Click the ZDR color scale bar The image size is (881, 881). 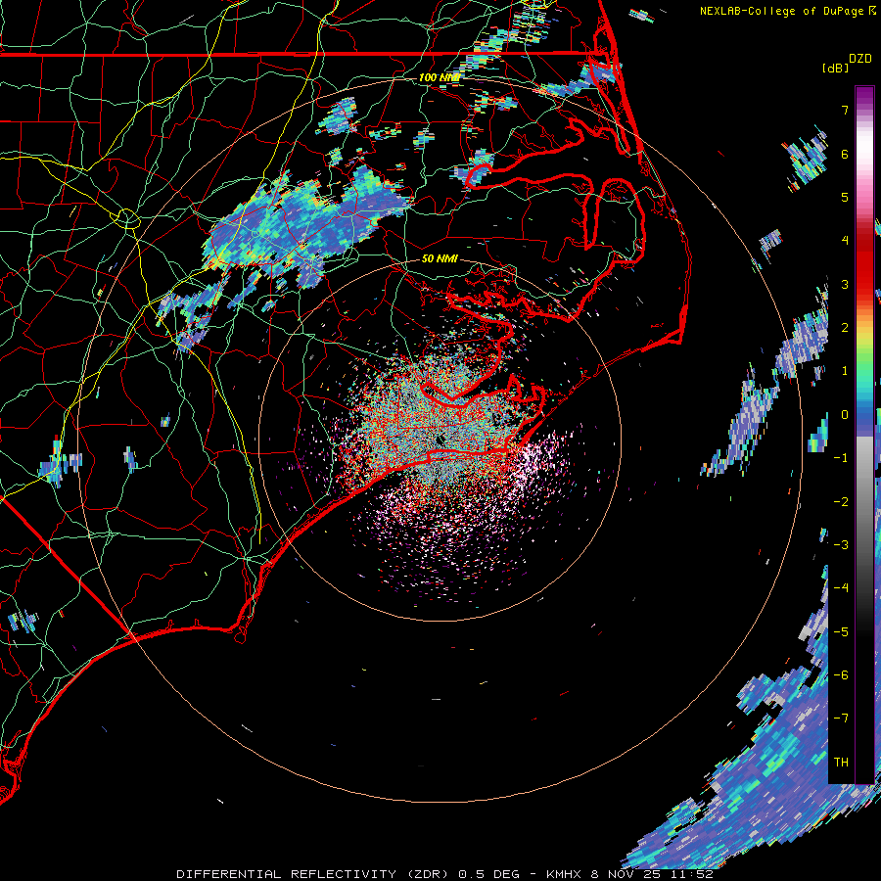click(864, 435)
